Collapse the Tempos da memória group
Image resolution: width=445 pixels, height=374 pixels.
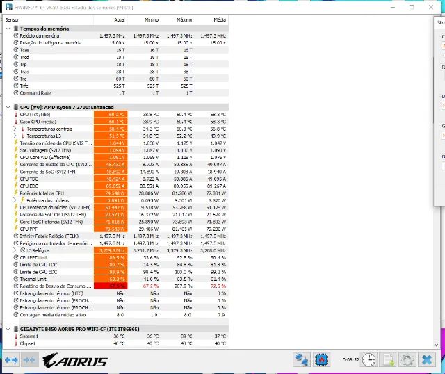[8, 29]
